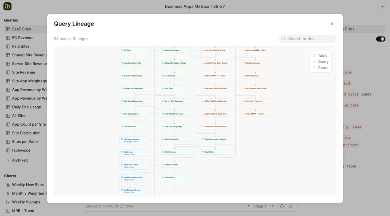Image resolution: width=390 pixels, height=216 pixels.
Task: Click the download icon below the results table
Action: click(291, 206)
